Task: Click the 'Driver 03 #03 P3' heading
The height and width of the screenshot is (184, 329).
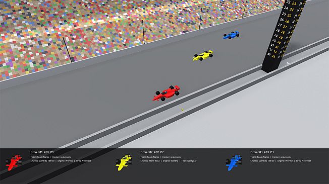Action: (262, 152)
